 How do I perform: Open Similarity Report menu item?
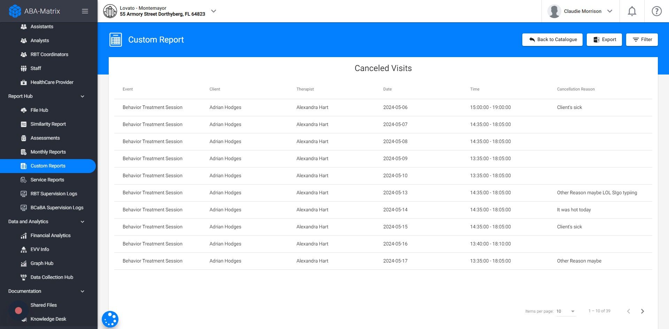tap(48, 124)
